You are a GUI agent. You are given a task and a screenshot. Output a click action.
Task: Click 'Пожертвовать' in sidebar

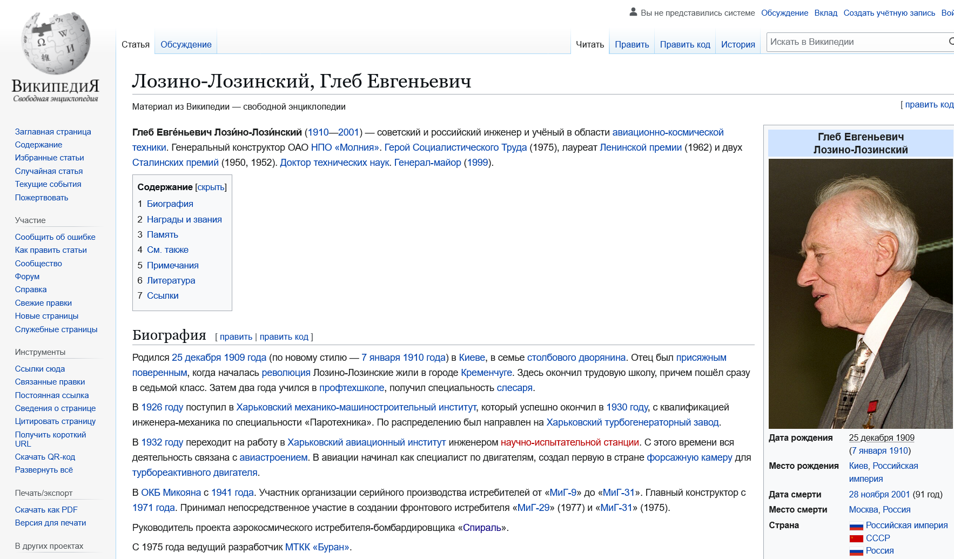click(42, 198)
